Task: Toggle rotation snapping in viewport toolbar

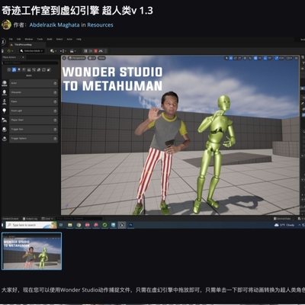Action: 265,58
